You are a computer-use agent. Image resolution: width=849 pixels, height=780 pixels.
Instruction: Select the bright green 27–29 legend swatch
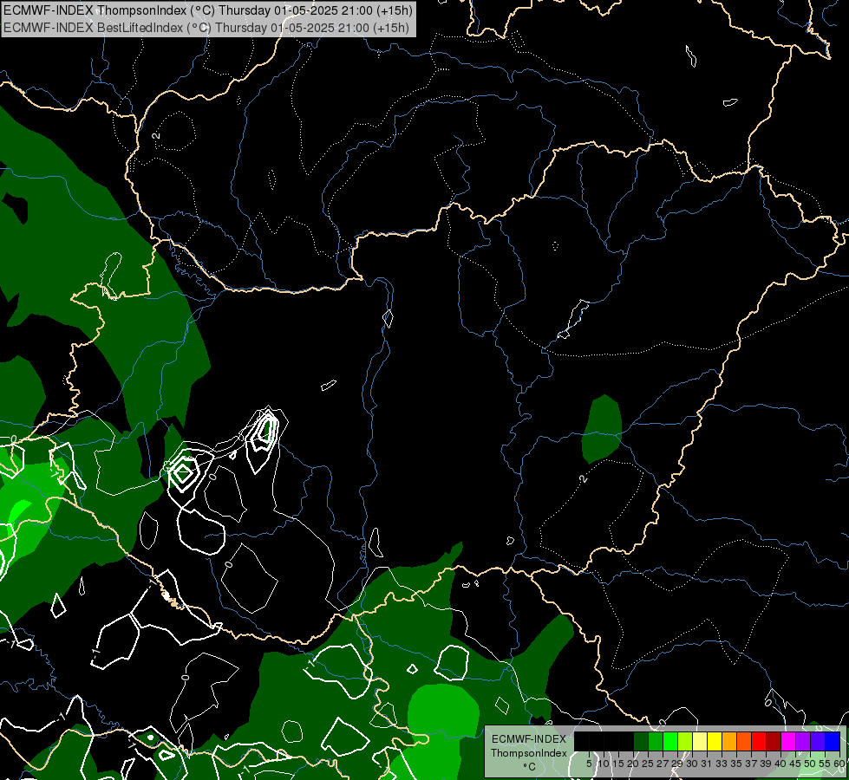(670, 741)
